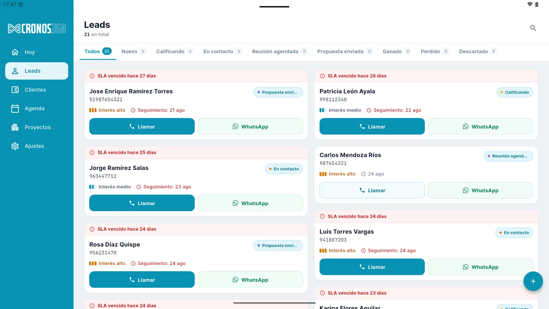The height and width of the screenshot is (309, 549).
Task: Click the Clientes wallet icon in sidebar
Action: tap(15, 90)
